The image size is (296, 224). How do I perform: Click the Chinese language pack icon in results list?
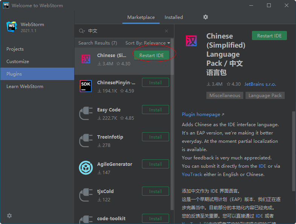(x=86, y=59)
